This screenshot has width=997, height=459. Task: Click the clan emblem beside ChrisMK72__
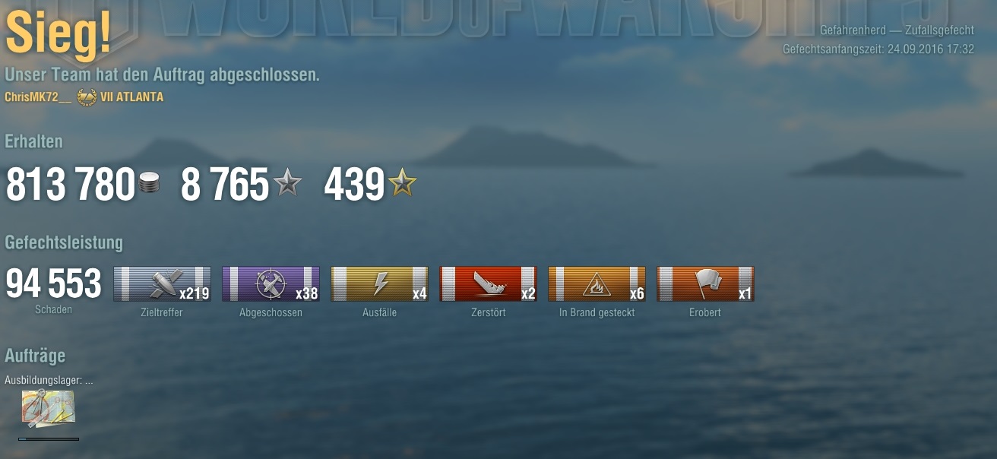(87, 97)
